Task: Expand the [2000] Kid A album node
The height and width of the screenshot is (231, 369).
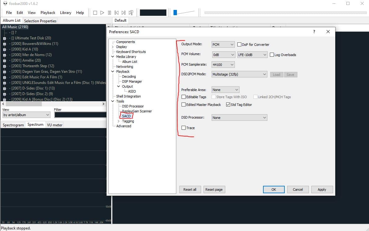Action: (4, 50)
